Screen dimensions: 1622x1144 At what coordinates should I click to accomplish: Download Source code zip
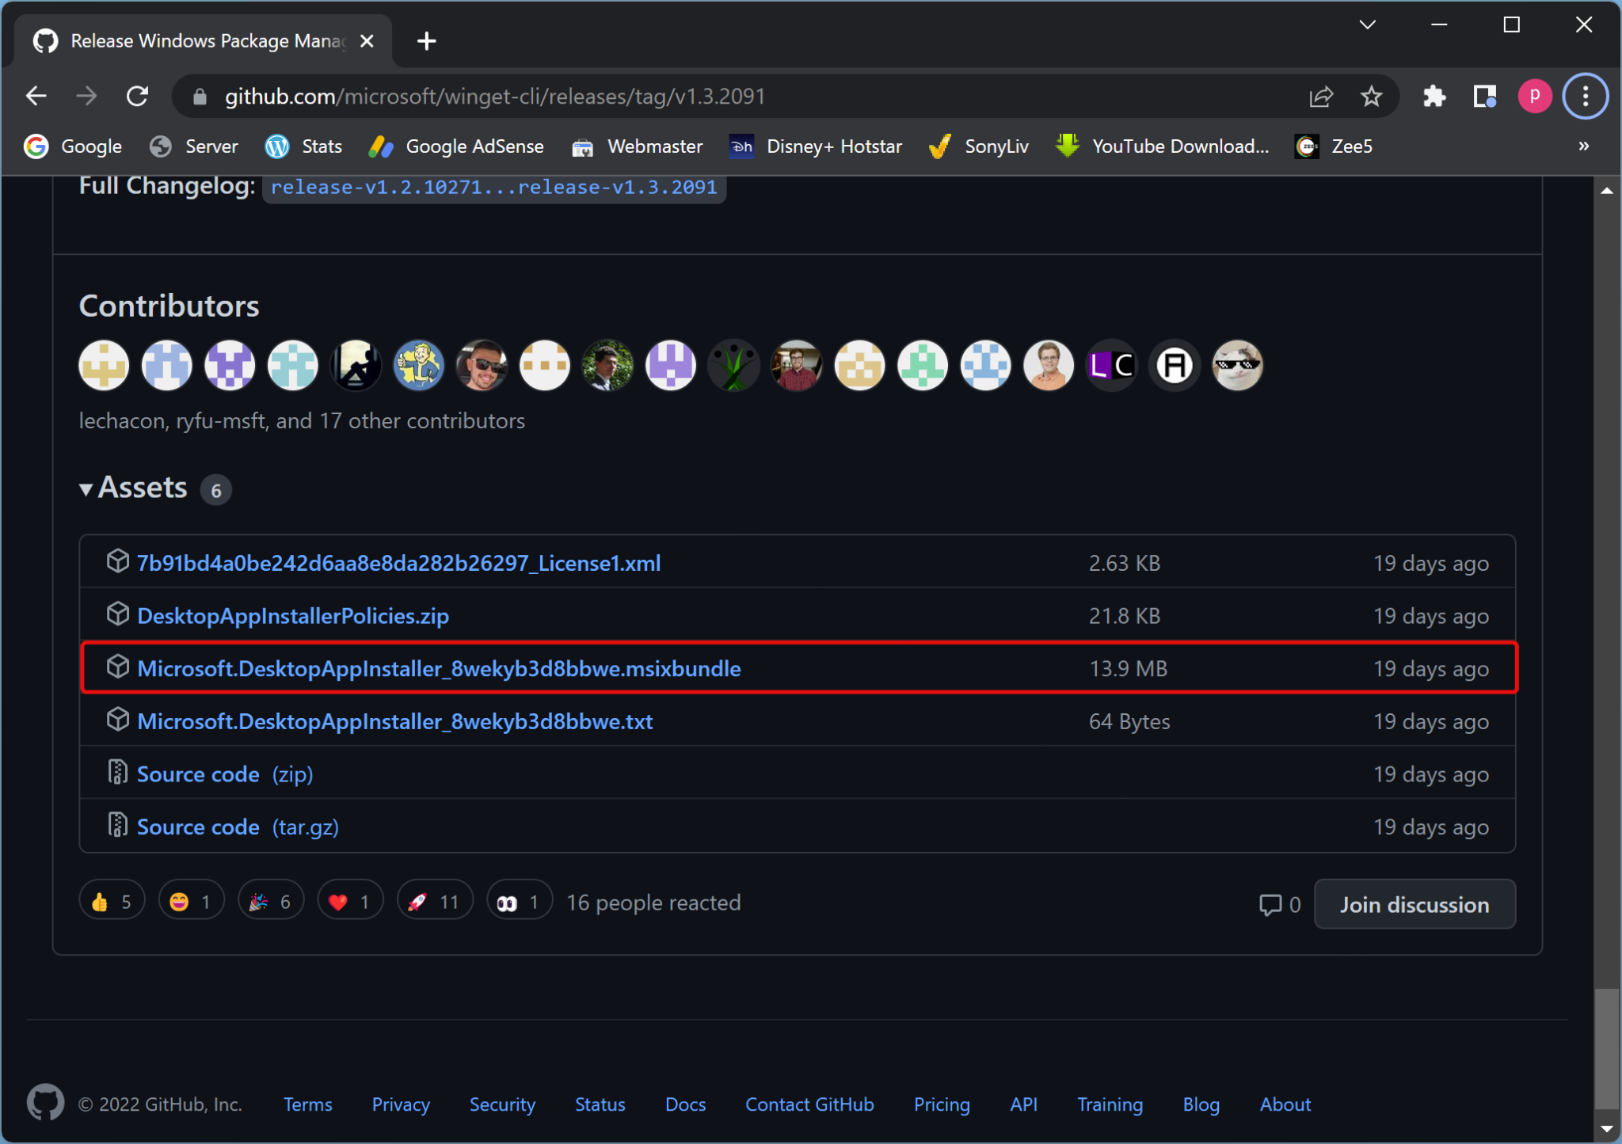225,774
